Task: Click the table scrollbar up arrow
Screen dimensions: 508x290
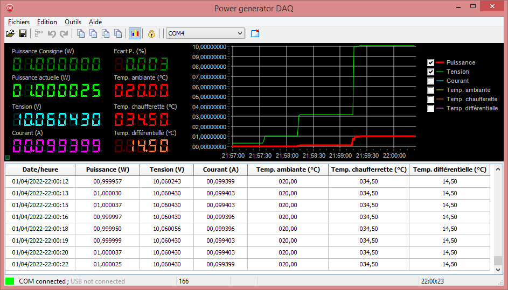Action: 498,168
